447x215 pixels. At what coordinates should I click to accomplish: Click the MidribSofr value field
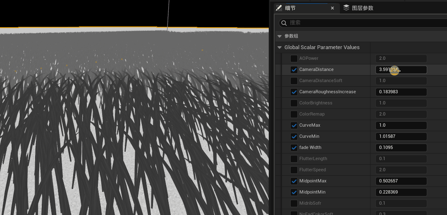pyautogui.click(x=401, y=203)
